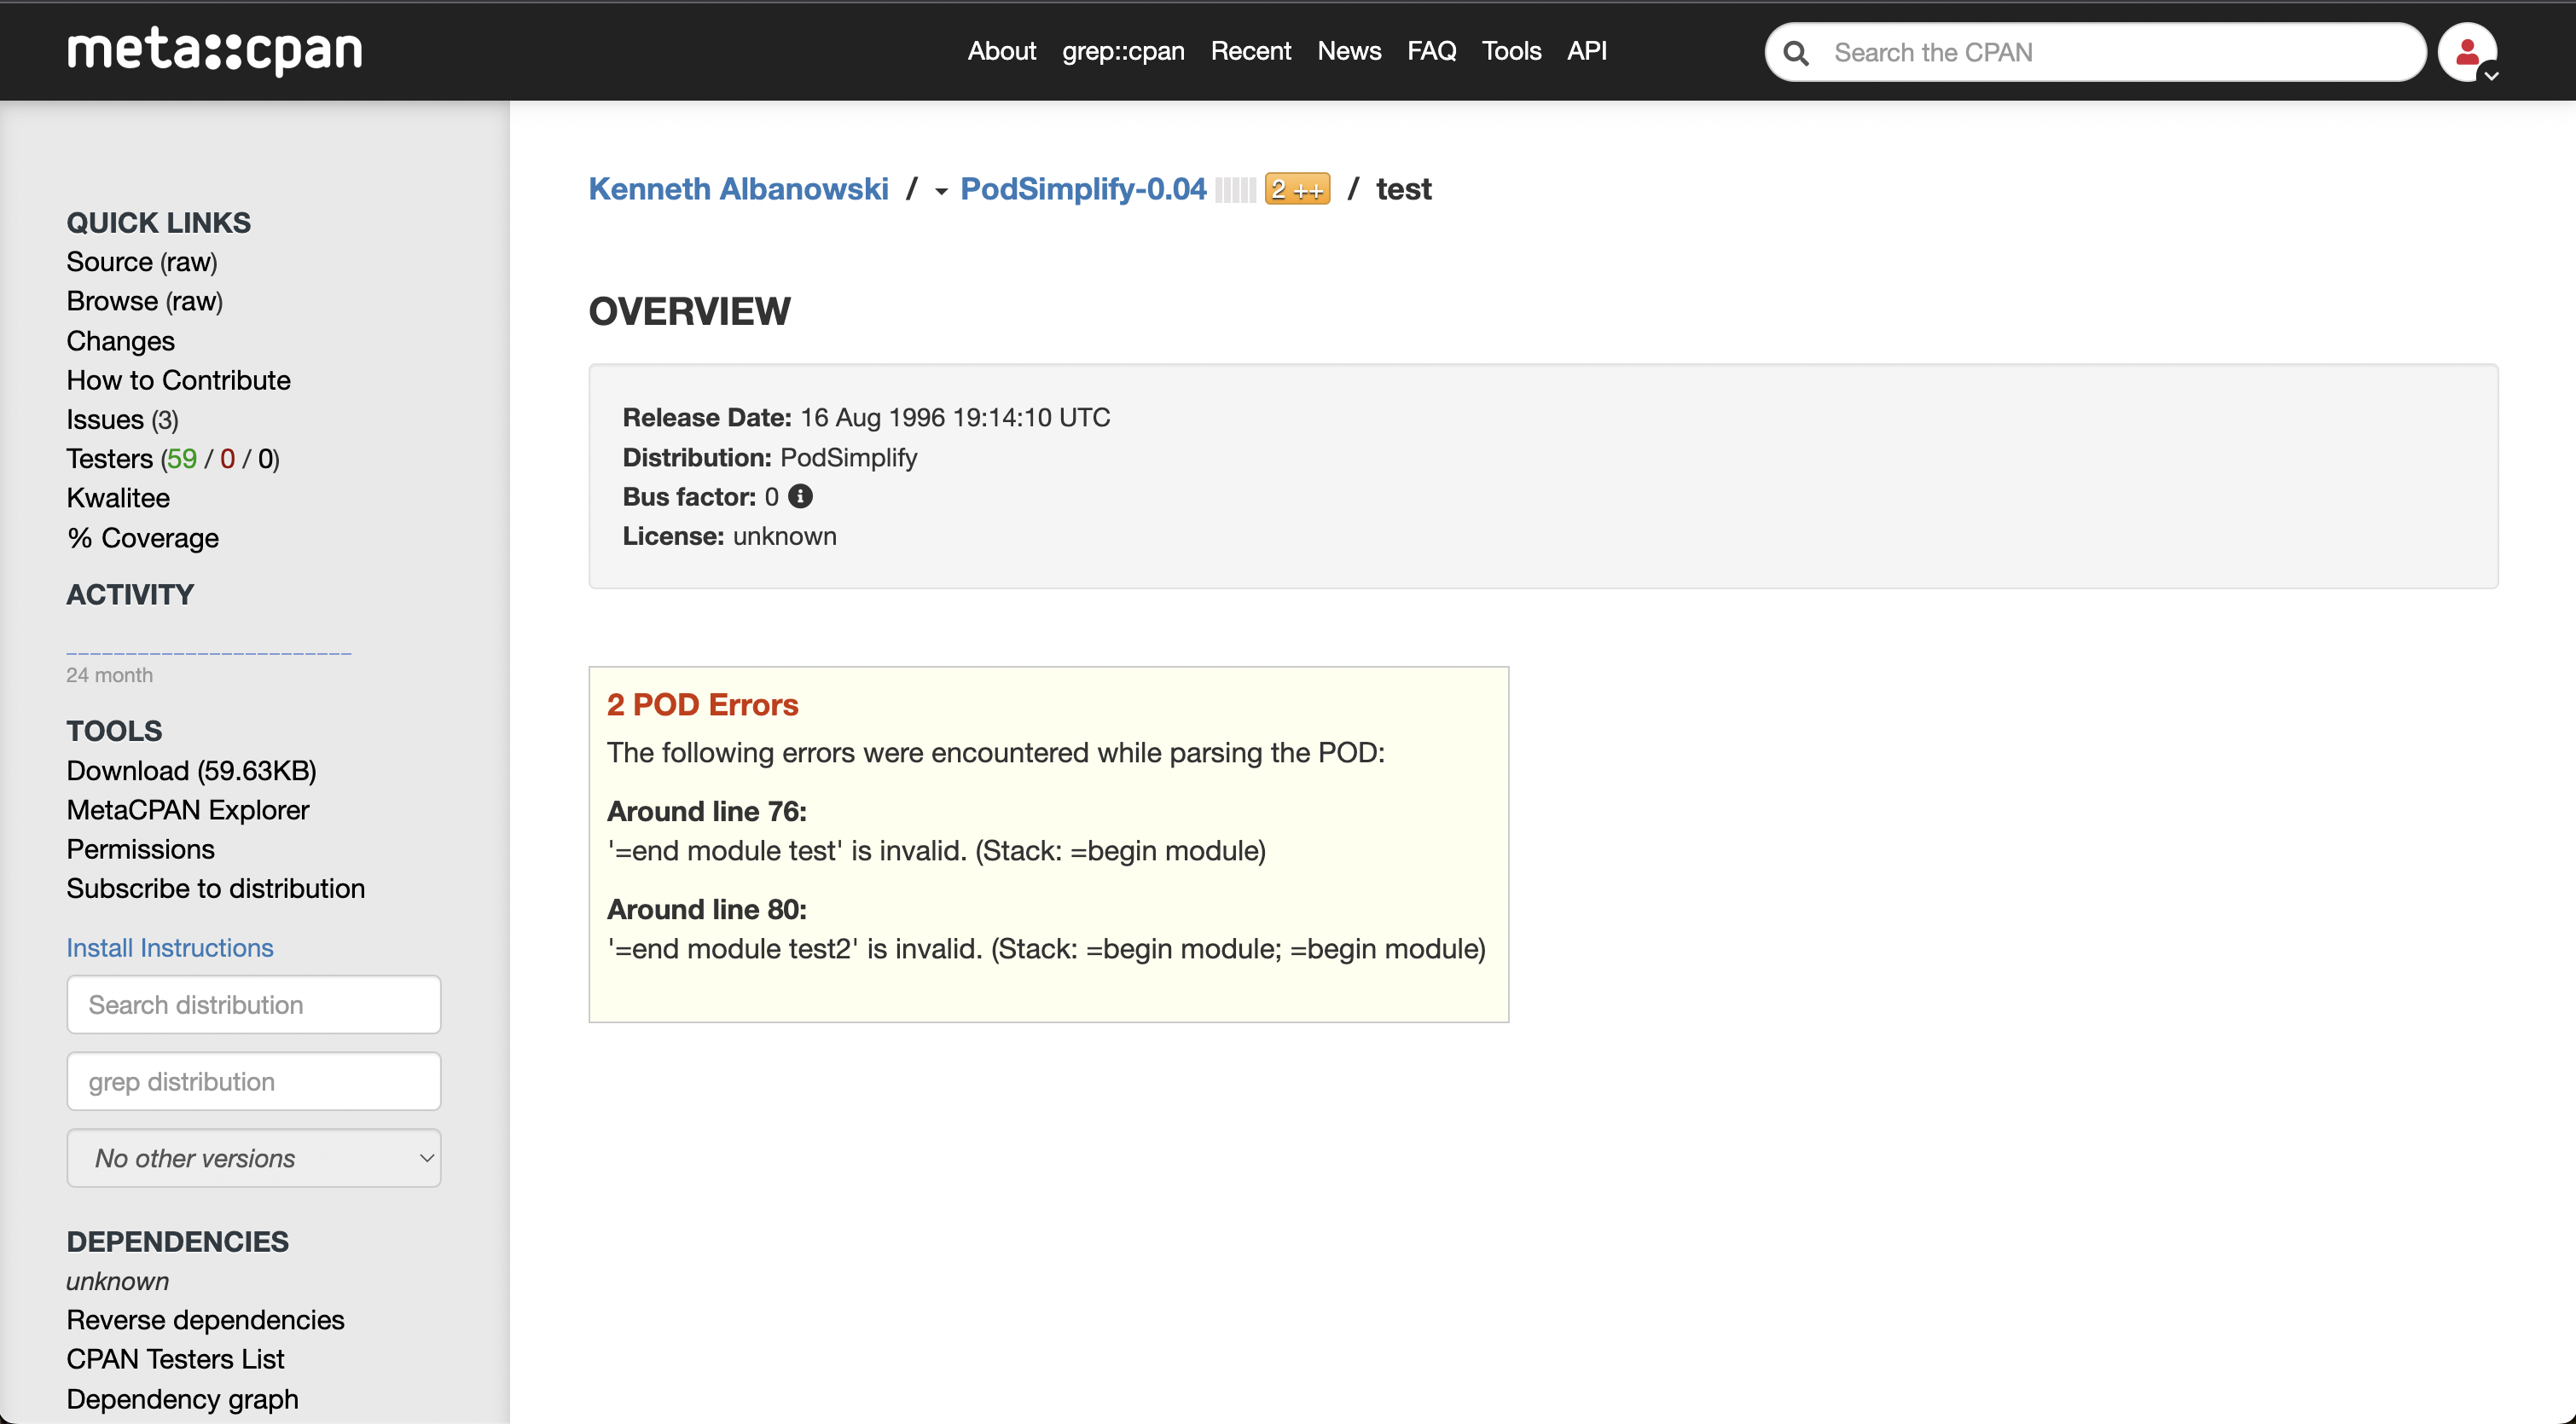Open the Install Instructions link
This screenshot has width=2576, height=1424.
pyautogui.click(x=170, y=948)
